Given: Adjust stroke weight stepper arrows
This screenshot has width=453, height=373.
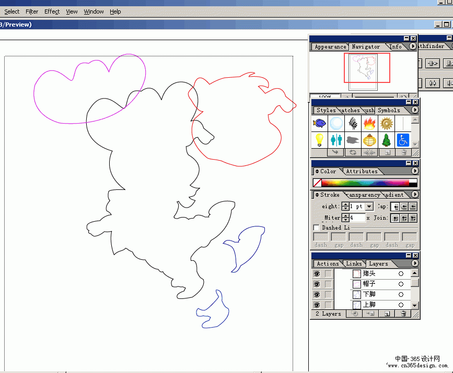Looking at the screenshot, I should coord(345,206).
